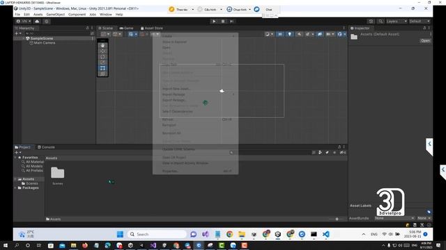The height and width of the screenshot is (250, 446).
Task: Click the Project search by label icon
Action: (x=327, y=153)
